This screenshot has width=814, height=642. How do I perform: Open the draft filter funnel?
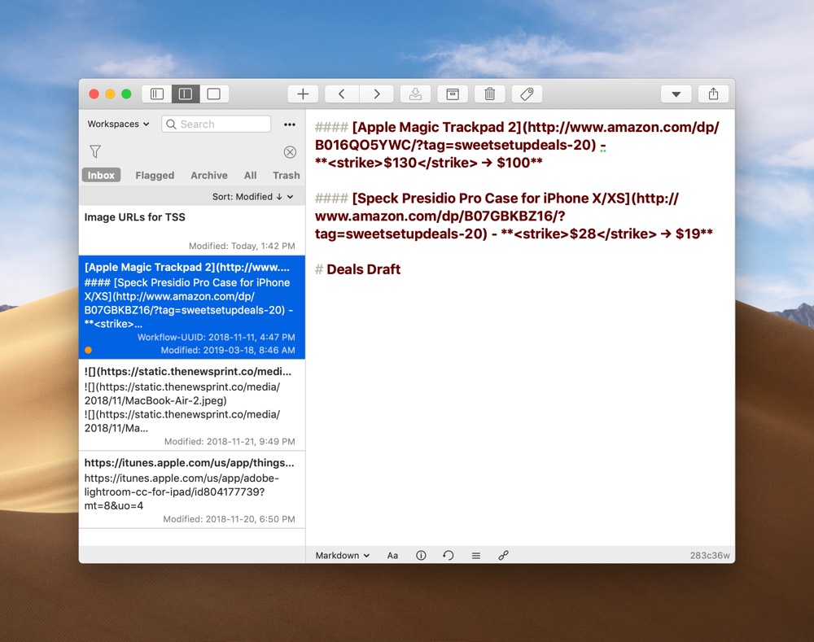tap(95, 151)
